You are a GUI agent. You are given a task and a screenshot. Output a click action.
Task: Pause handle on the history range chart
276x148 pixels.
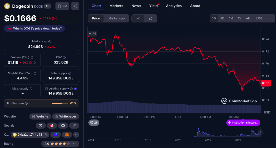click(x=260, y=132)
